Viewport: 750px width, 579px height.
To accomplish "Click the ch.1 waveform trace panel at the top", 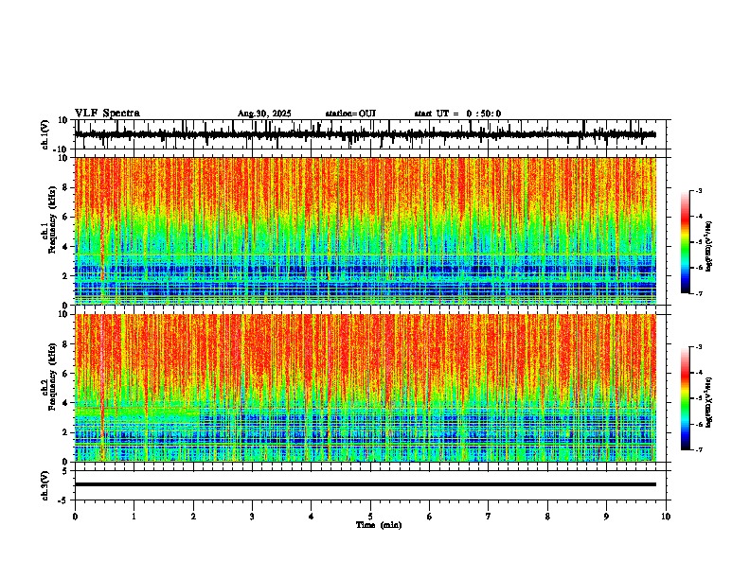I will [x=372, y=134].
